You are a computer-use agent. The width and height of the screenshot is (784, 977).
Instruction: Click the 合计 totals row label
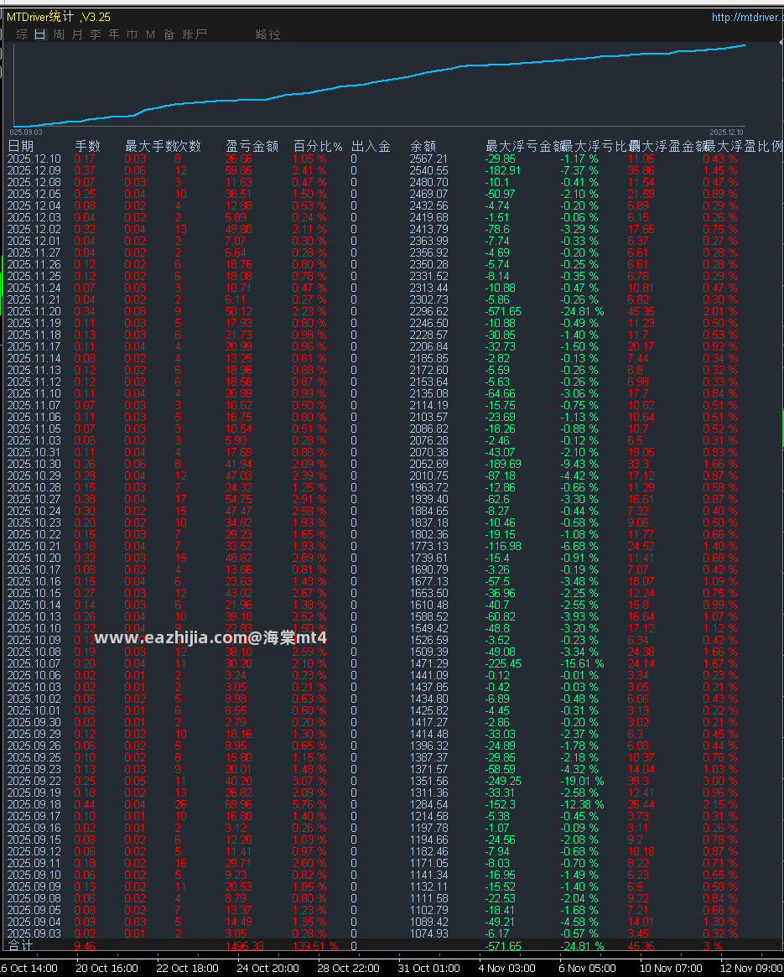(21, 945)
